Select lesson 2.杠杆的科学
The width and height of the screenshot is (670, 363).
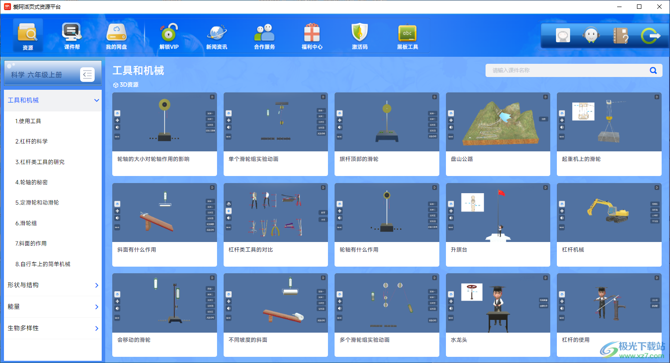point(31,141)
